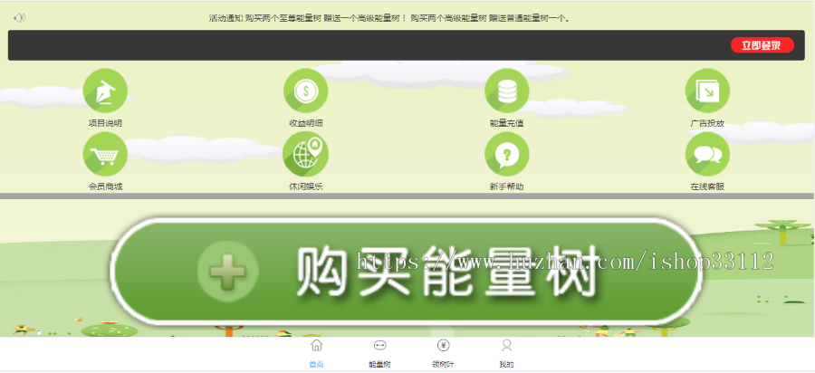The height and width of the screenshot is (373, 815).
Task: Click the 购买能量树 big green button
Action: [x=406, y=272]
